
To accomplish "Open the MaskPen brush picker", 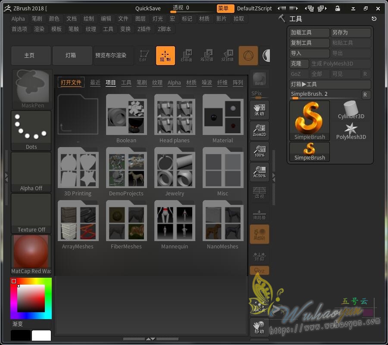I will (x=32, y=89).
